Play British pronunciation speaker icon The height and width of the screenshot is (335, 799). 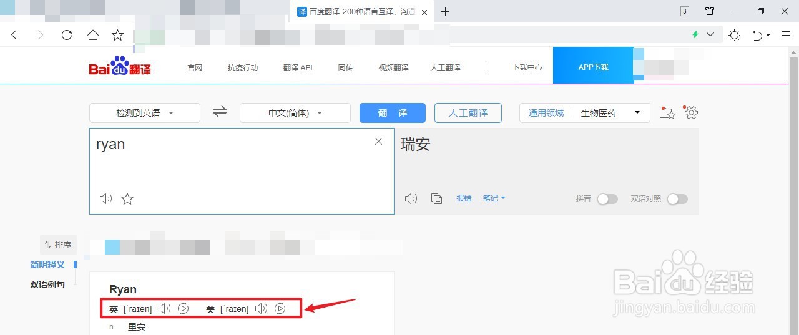point(164,309)
